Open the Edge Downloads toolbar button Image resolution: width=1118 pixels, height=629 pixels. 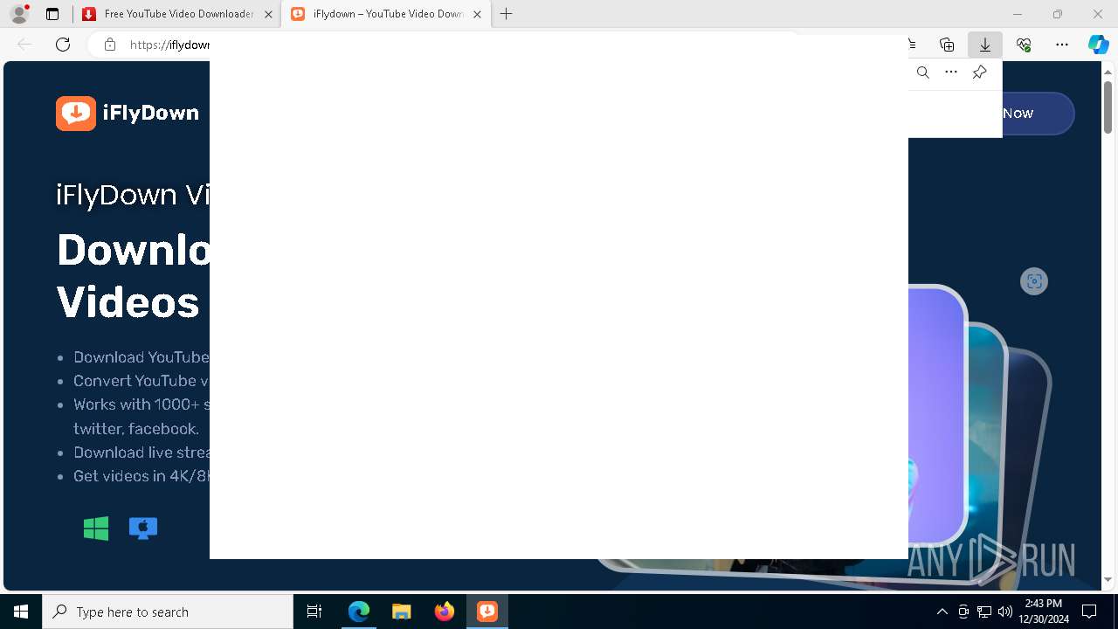click(x=985, y=45)
